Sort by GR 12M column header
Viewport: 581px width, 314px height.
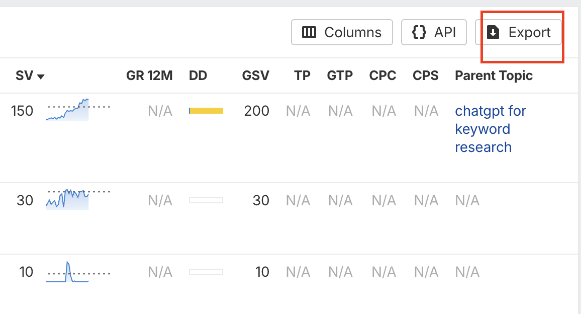(x=149, y=75)
